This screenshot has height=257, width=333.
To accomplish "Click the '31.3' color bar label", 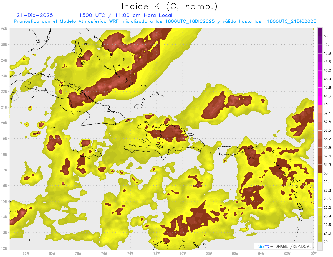I will 327,165.
